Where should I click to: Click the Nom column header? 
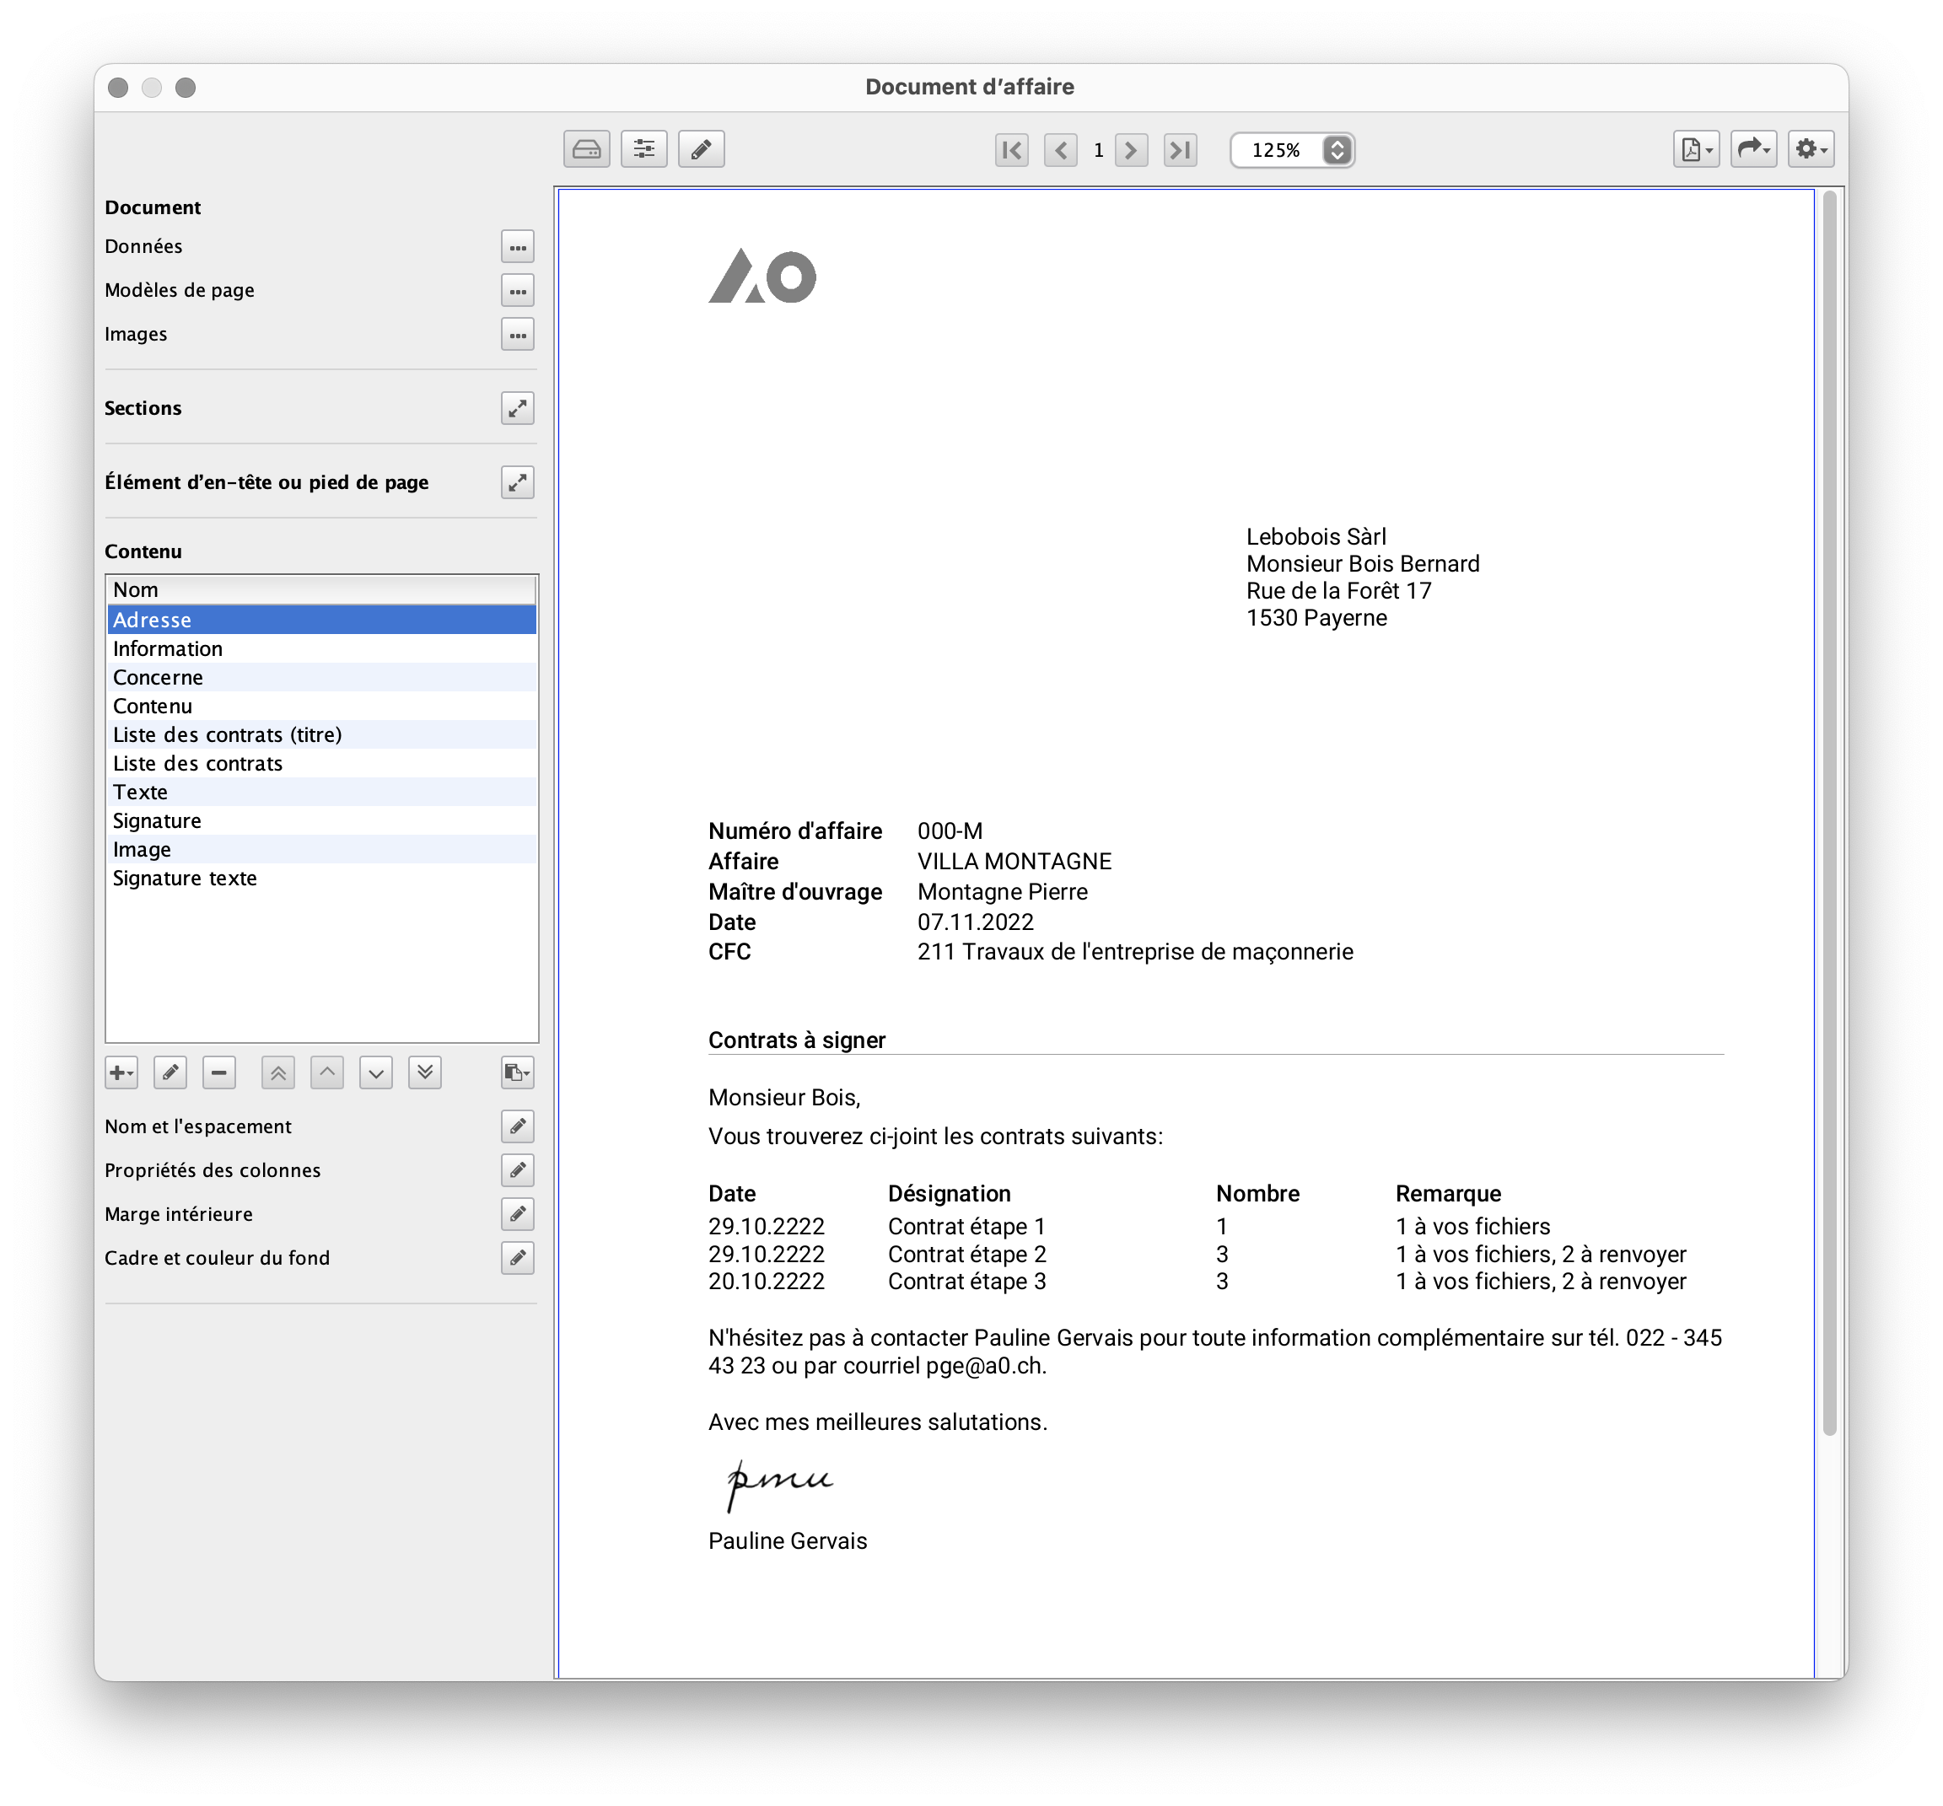321,590
